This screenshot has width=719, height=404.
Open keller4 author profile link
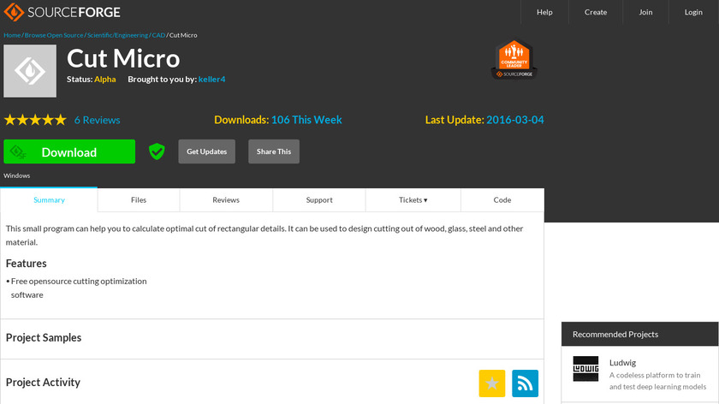212,80
